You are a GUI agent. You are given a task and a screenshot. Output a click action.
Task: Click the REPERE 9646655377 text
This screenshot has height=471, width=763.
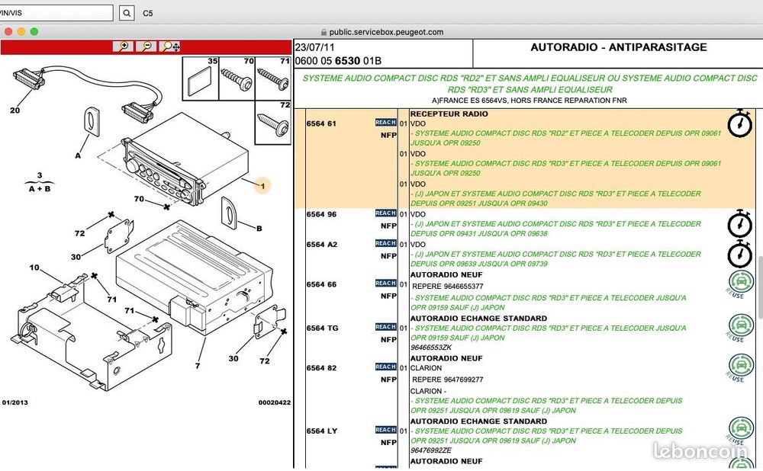pos(448,287)
